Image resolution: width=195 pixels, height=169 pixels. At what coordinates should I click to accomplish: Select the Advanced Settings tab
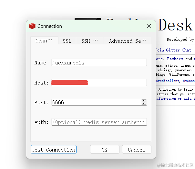(x=127, y=41)
